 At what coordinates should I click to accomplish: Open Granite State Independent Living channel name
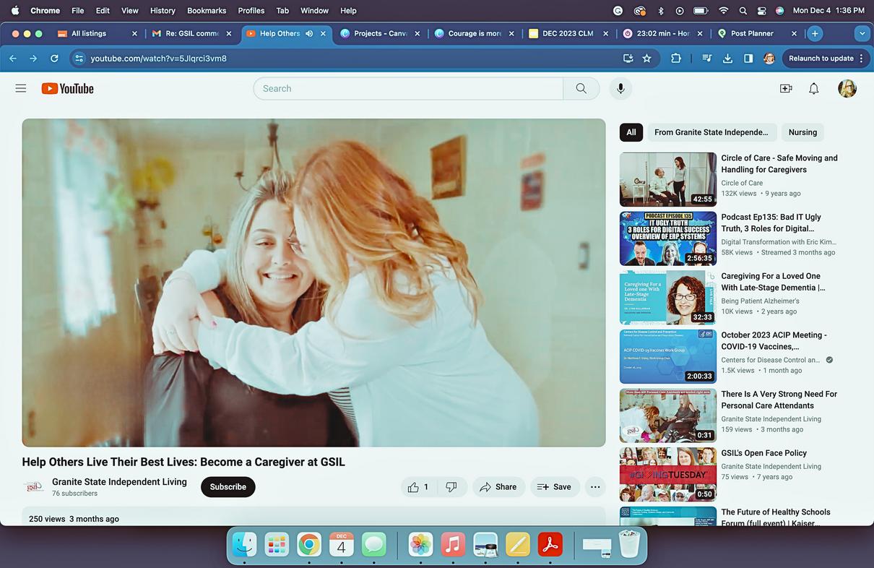coord(119,482)
